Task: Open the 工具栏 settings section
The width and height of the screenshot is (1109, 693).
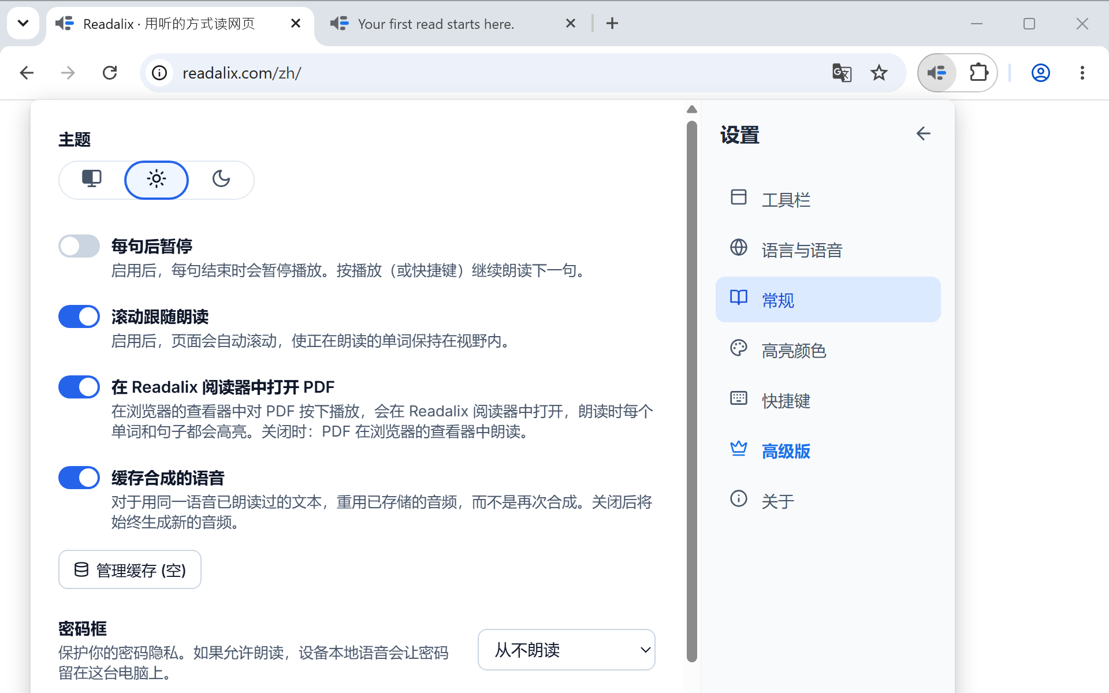Action: pyautogui.click(x=828, y=200)
